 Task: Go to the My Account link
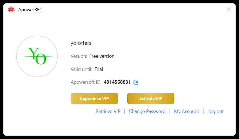click(187, 111)
